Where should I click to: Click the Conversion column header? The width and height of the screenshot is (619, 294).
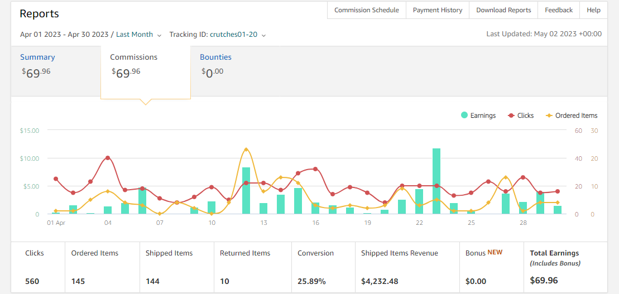coord(315,253)
